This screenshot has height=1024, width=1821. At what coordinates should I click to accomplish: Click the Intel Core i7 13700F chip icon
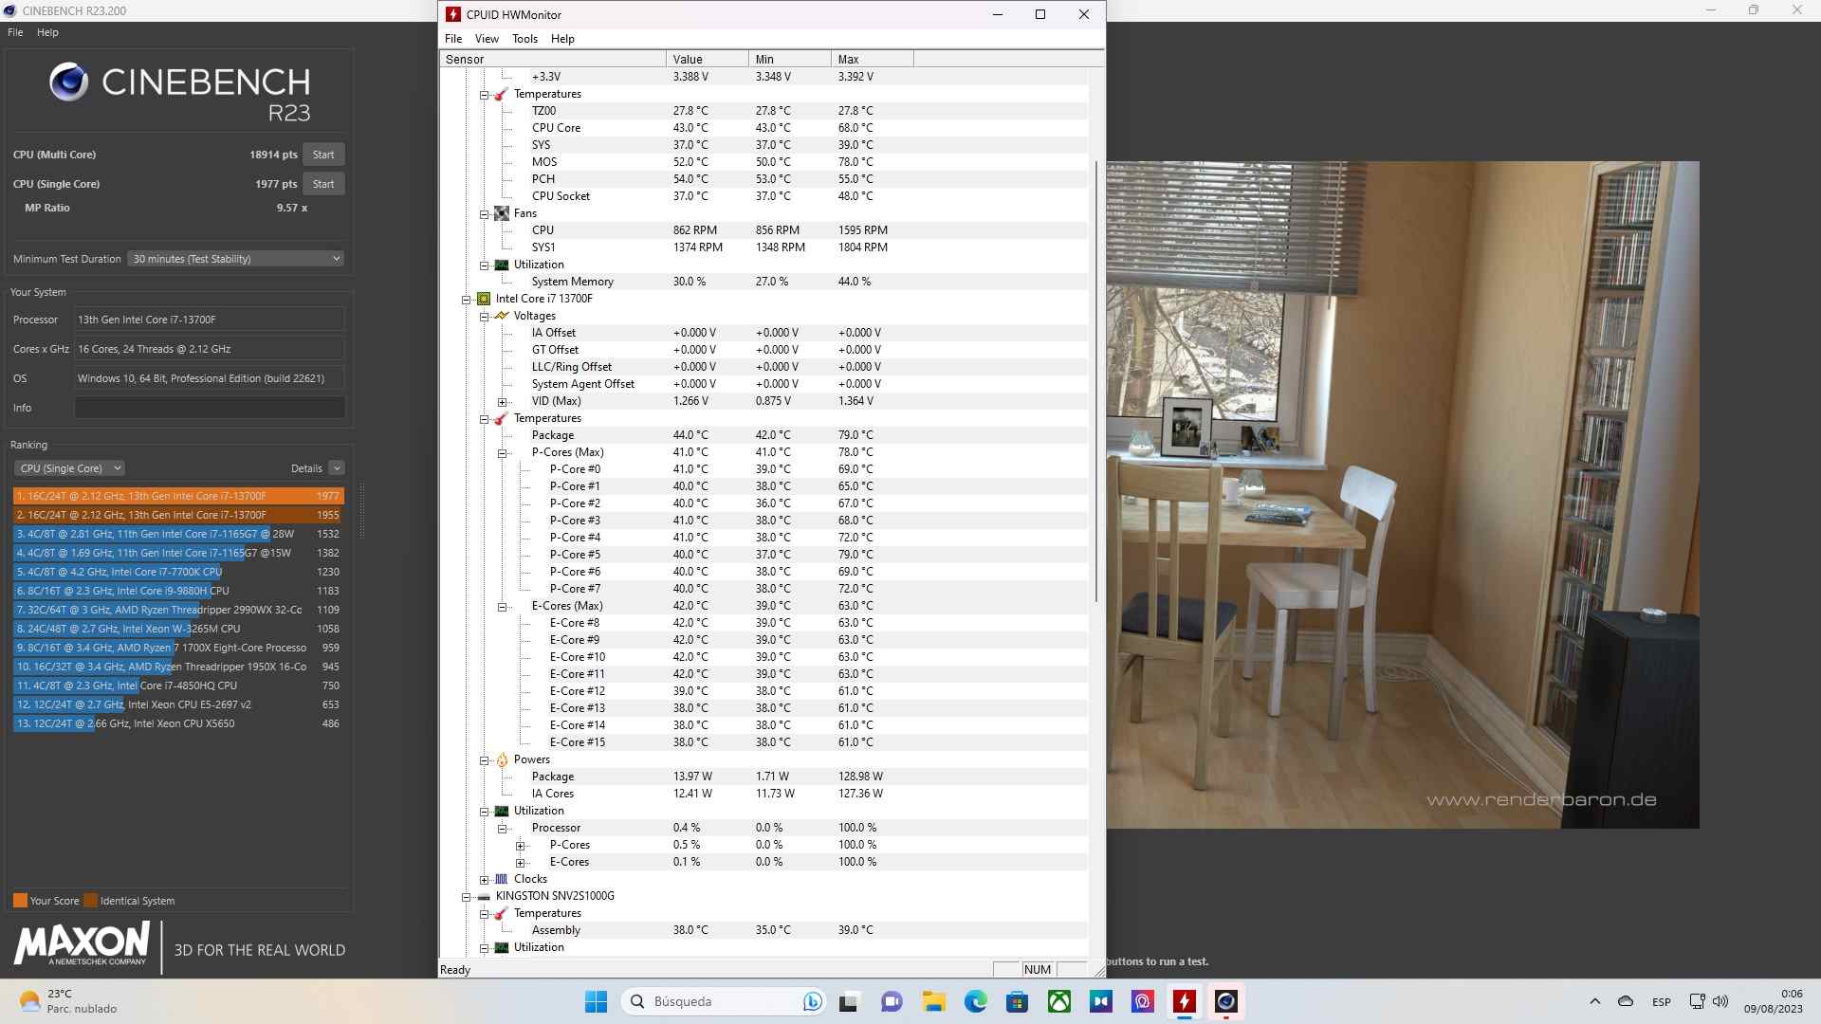484,299
